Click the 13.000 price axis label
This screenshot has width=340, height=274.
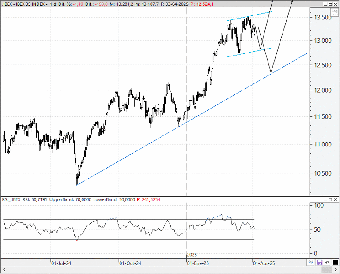pos(323,41)
